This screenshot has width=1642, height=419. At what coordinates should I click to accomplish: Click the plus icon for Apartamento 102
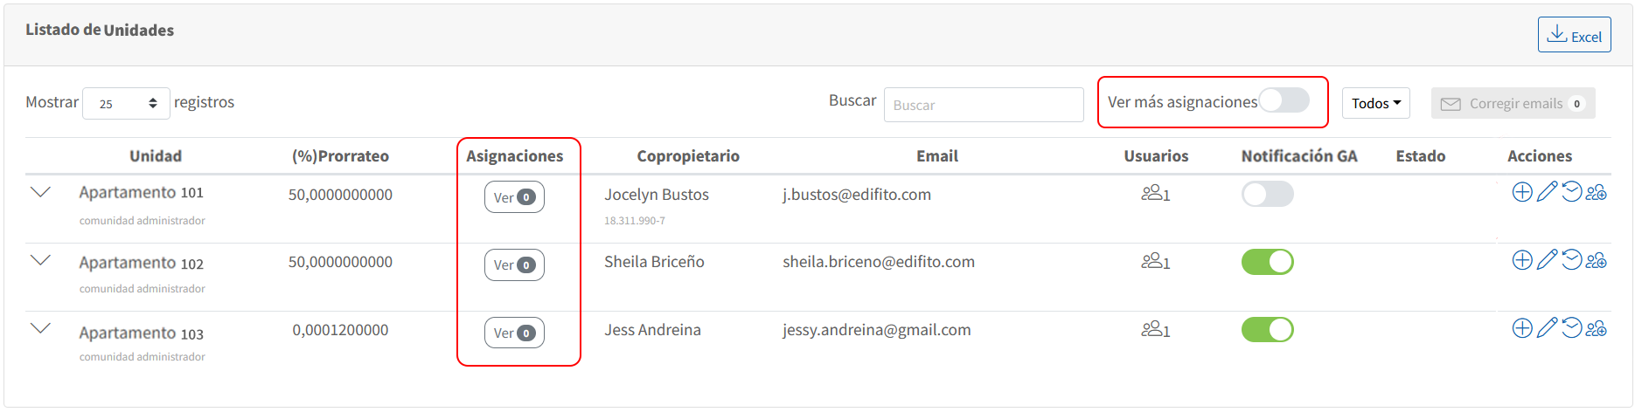(x=1522, y=260)
